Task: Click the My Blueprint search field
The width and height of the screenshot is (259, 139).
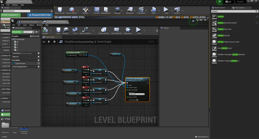Action: (x=29, y=32)
